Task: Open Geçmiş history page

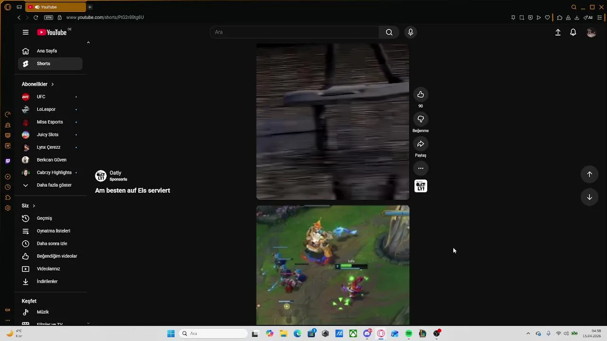Action: pos(50,218)
